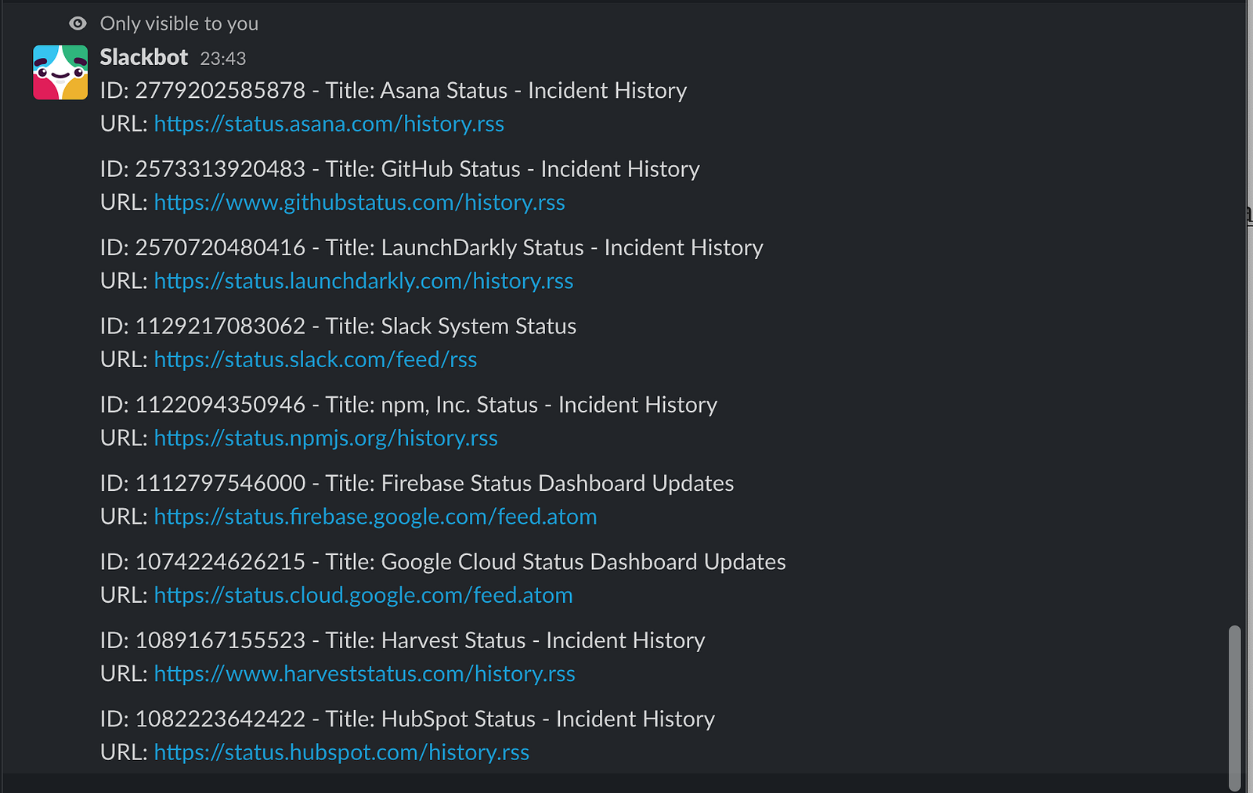The height and width of the screenshot is (793, 1253).
Task: Click the eye icon beside 'Only visible to you'
Action: pos(78,23)
